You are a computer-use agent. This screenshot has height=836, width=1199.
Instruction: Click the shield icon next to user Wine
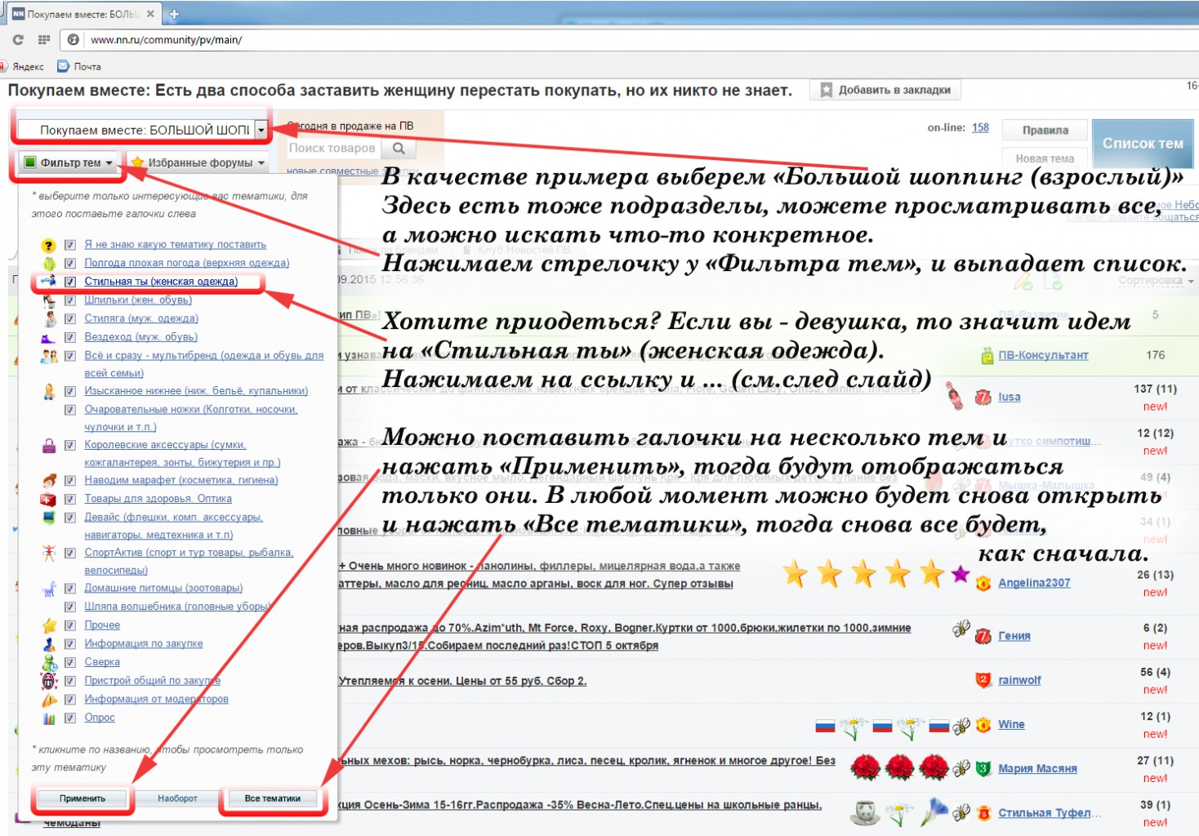pyautogui.click(x=983, y=724)
